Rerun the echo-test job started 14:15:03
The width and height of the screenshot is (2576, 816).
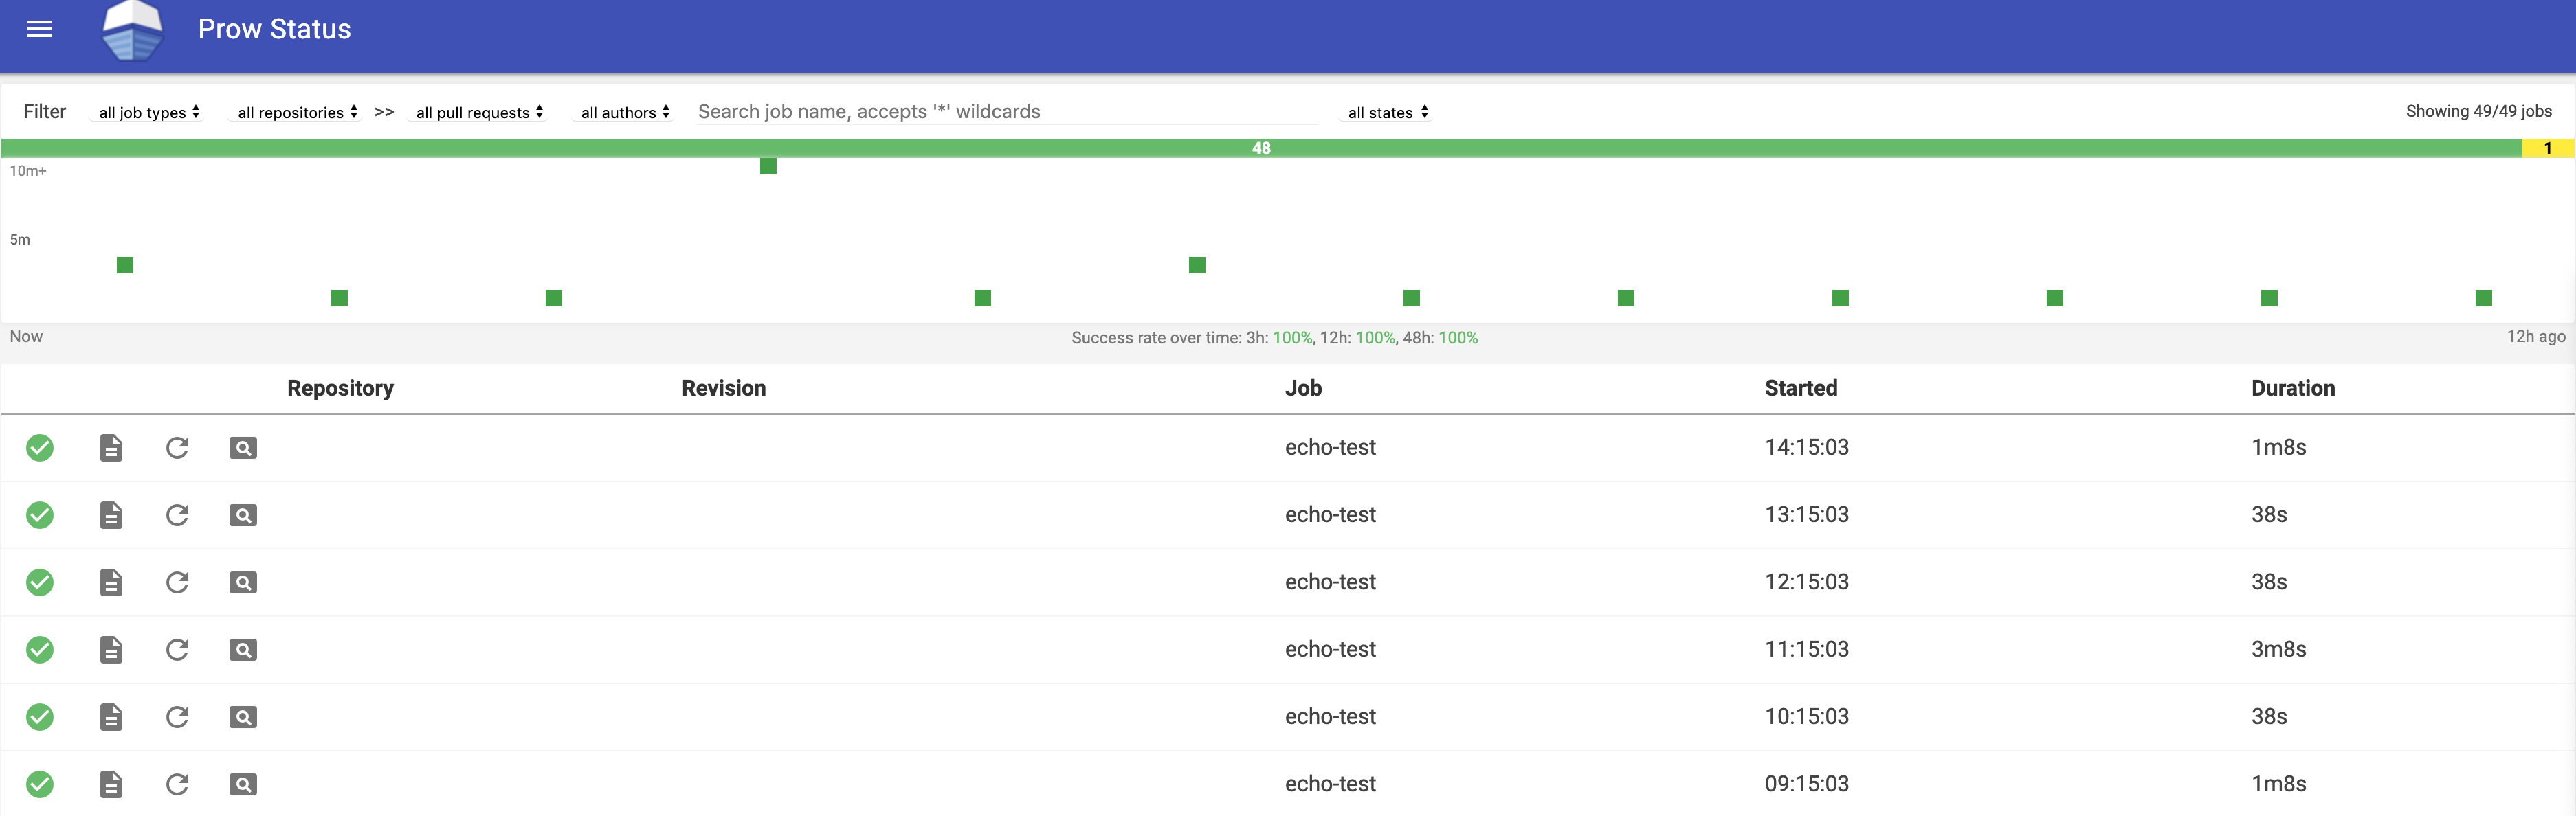177,447
